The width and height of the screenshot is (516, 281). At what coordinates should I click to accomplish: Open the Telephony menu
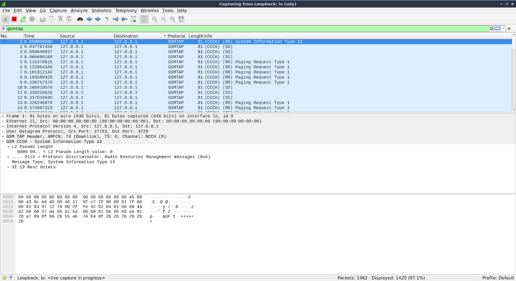click(x=126, y=11)
